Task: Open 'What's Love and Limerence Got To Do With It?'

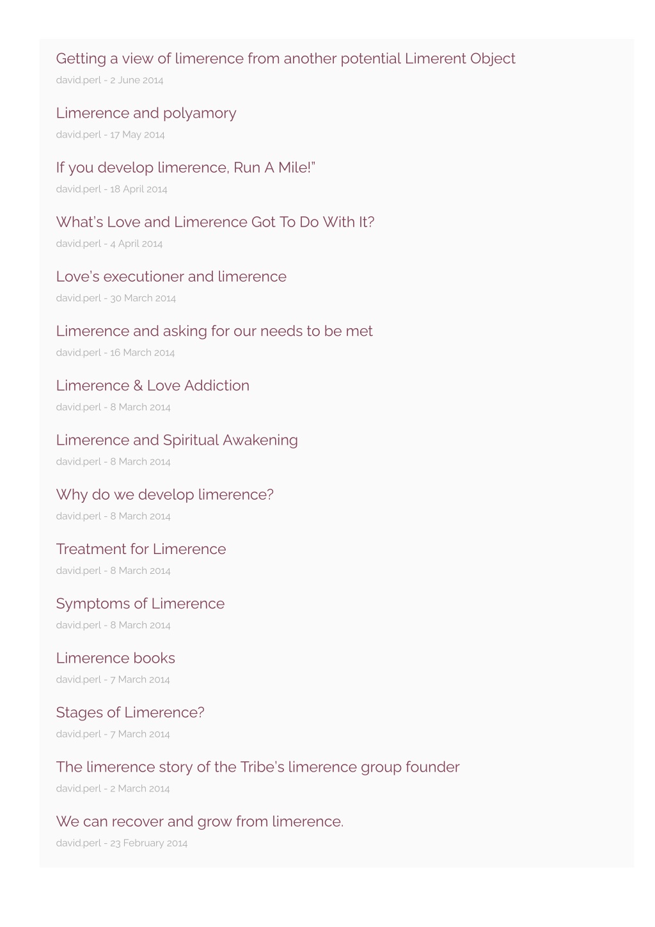Action: pos(215,222)
